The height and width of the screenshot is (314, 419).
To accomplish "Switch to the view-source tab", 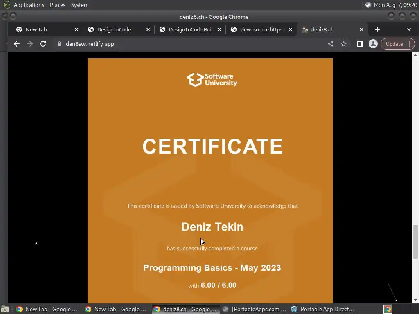I will (x=262, y=29).
